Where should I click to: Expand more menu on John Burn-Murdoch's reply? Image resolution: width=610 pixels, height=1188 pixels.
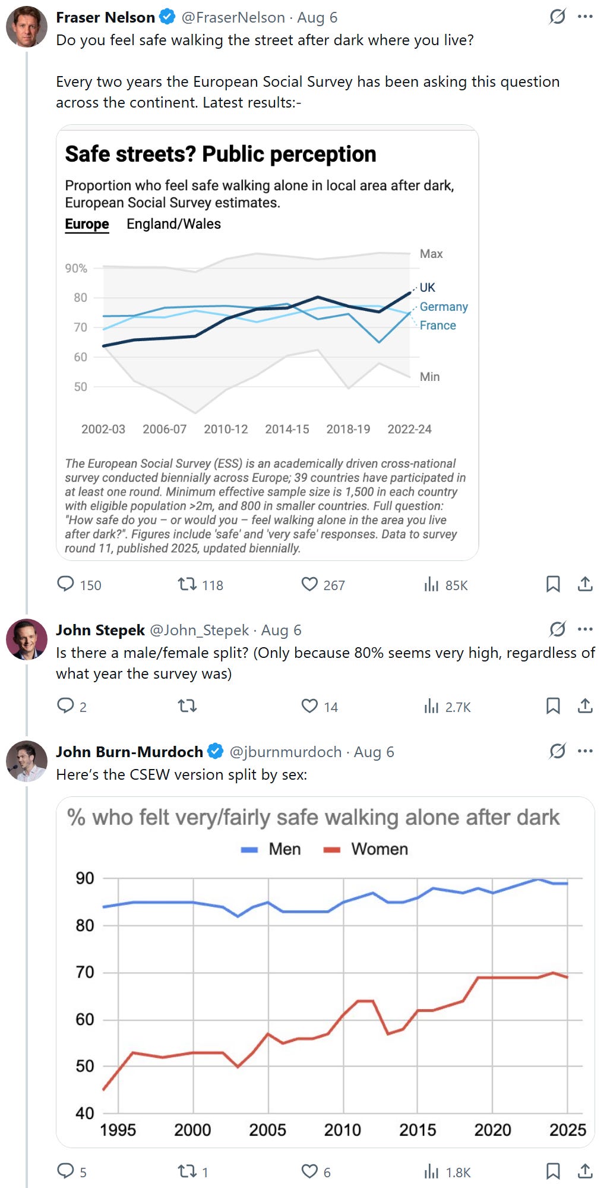click(585, 751)
